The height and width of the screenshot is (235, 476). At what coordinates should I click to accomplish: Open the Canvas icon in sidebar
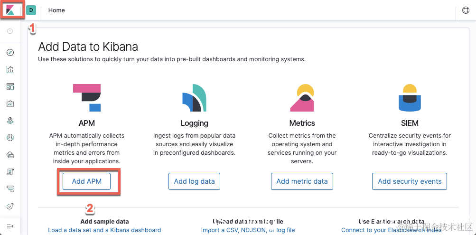pos(10,103)
